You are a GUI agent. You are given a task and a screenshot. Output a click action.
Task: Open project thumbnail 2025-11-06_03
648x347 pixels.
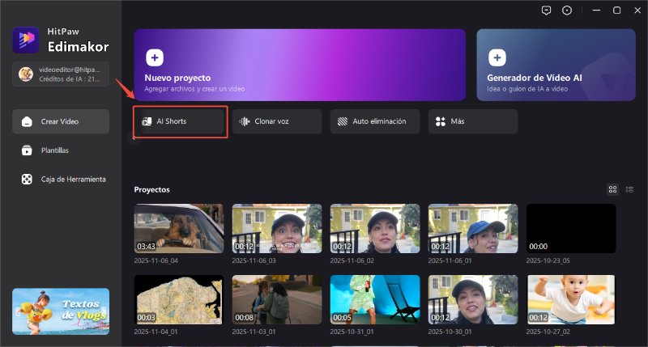pyautogui.click(x=277, y=228)
